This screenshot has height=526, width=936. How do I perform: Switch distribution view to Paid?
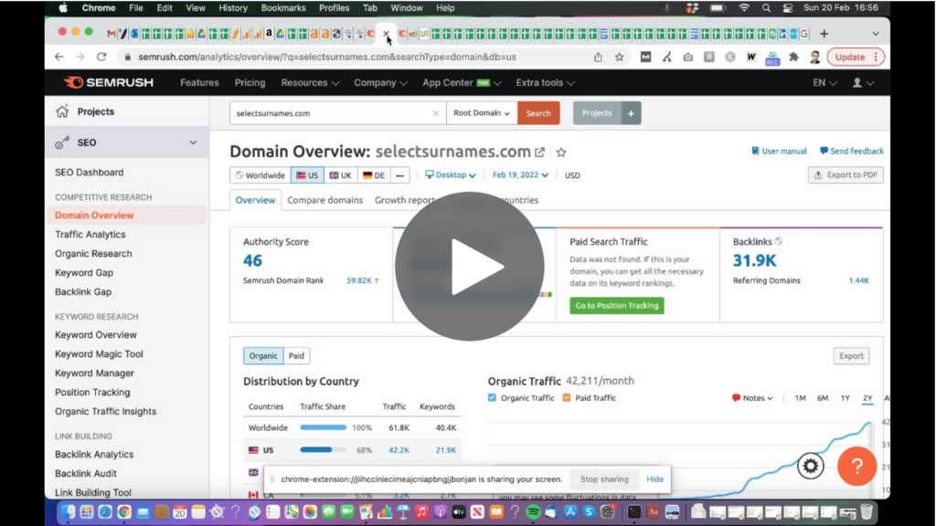coord(296,356)
